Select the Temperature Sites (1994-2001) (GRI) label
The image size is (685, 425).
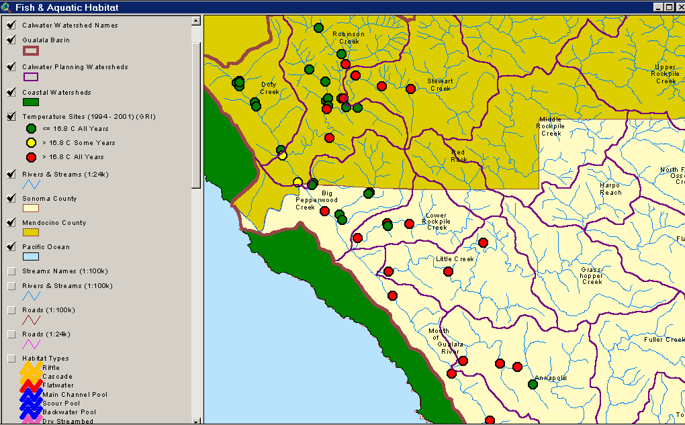coord(89,117)
